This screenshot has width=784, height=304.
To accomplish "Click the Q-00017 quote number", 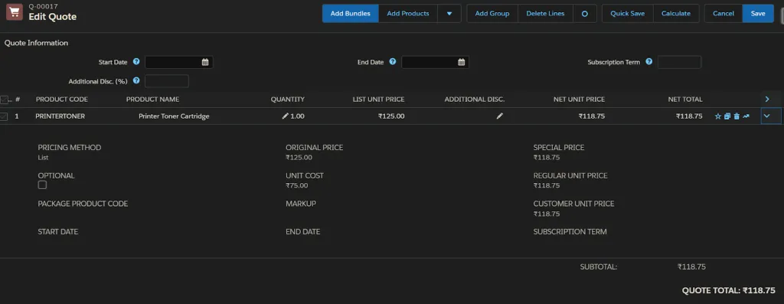I will point(43,6).
